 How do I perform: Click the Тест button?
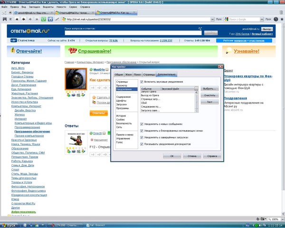click(x=209, y=102)
